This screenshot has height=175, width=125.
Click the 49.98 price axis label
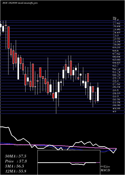coord(116,108)
